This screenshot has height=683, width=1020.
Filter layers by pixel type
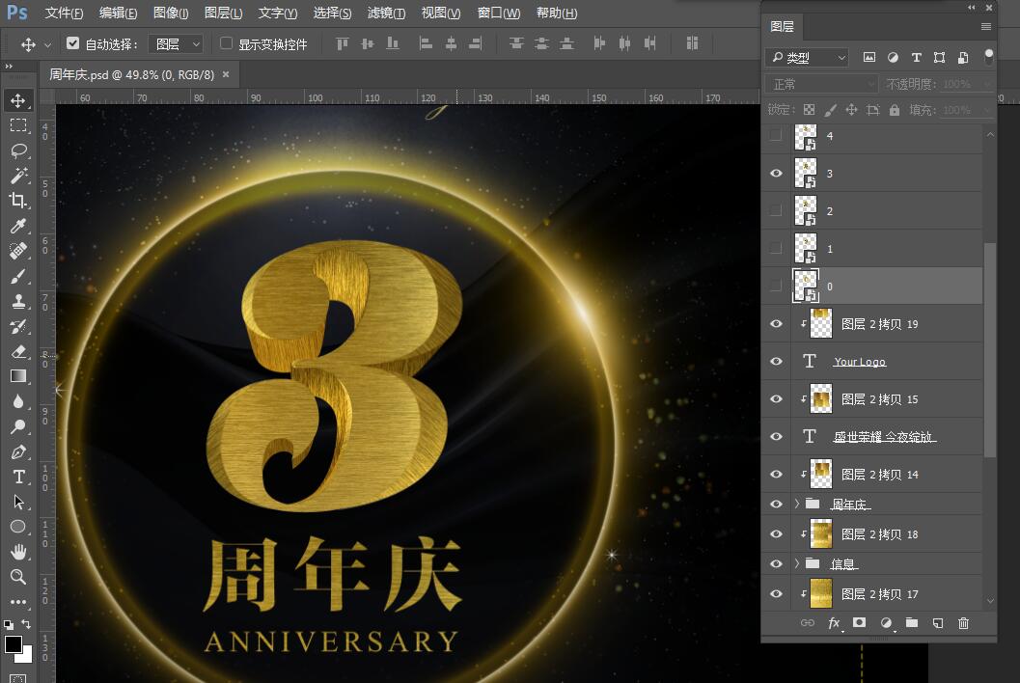869,57
